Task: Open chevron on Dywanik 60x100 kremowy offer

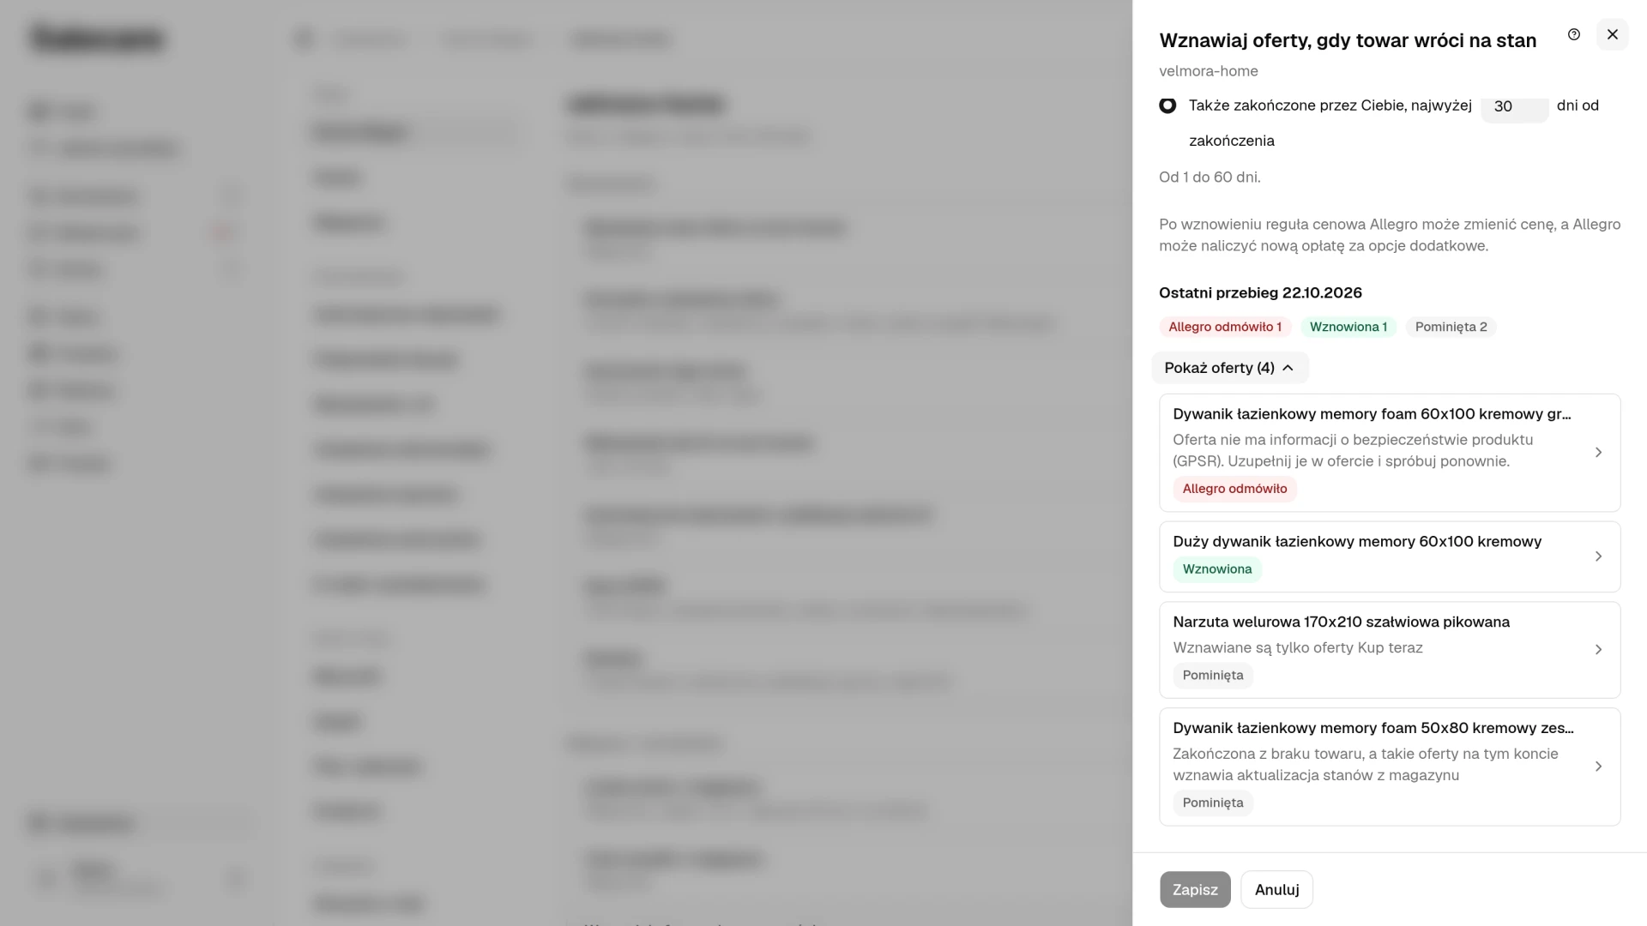Action: [x=1598, y=453]
